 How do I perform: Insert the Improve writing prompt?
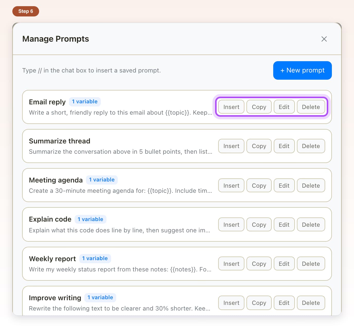point(231,303)
